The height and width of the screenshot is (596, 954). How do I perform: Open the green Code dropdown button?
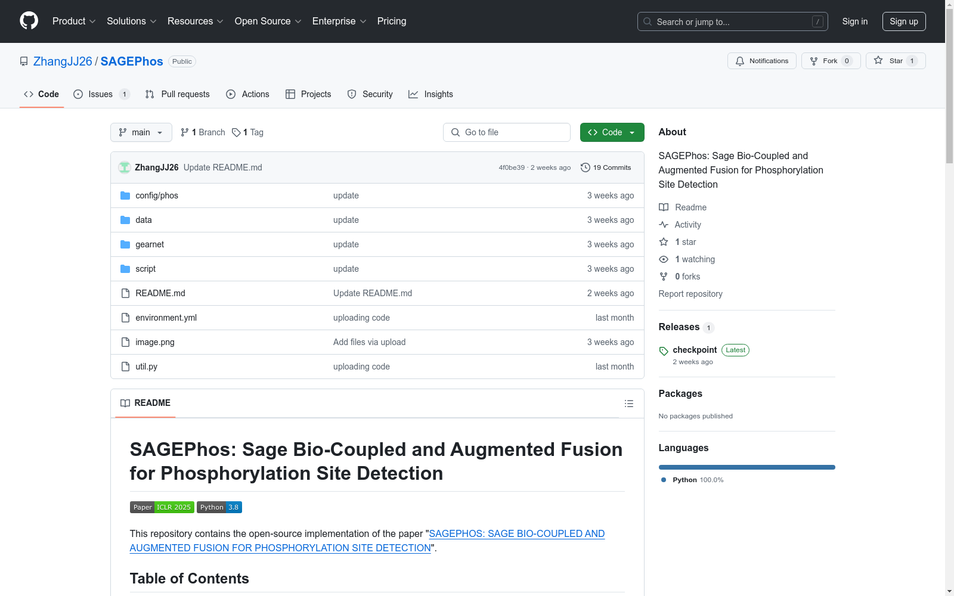(612, 132)
